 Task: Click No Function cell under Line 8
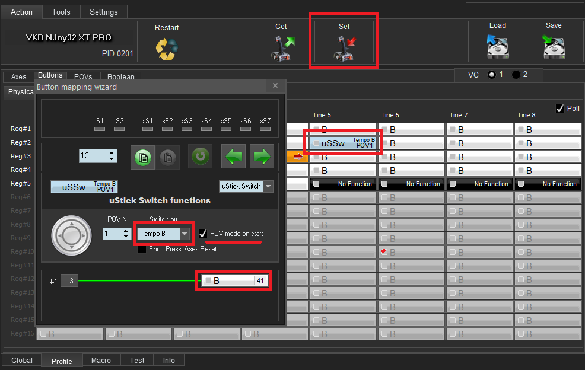tap(548, 184)
